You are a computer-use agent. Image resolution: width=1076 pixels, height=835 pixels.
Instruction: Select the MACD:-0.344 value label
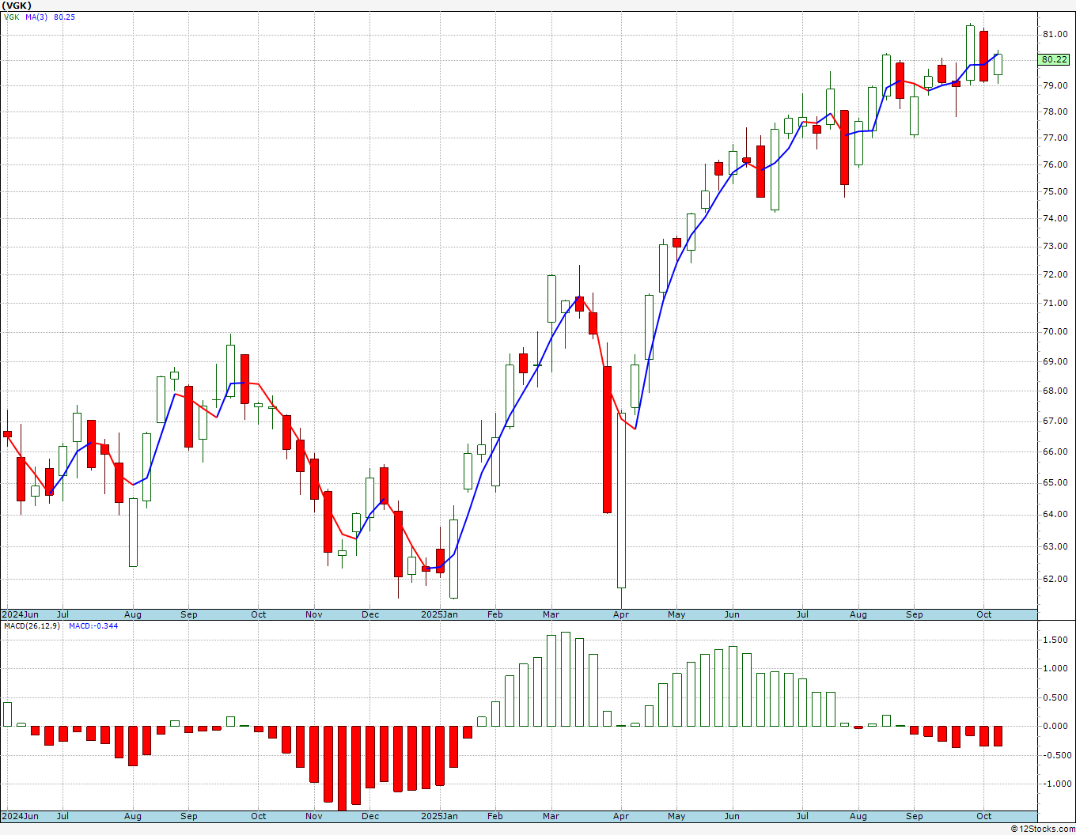(93, 626)
